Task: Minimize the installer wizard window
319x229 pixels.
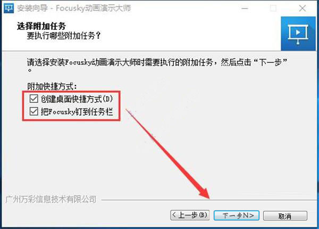Action: 245,9
